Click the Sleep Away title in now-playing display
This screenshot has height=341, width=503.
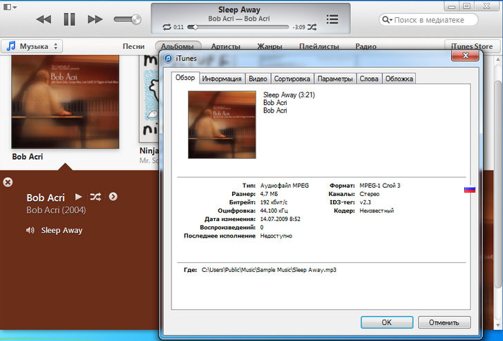[x=239, y=10]
